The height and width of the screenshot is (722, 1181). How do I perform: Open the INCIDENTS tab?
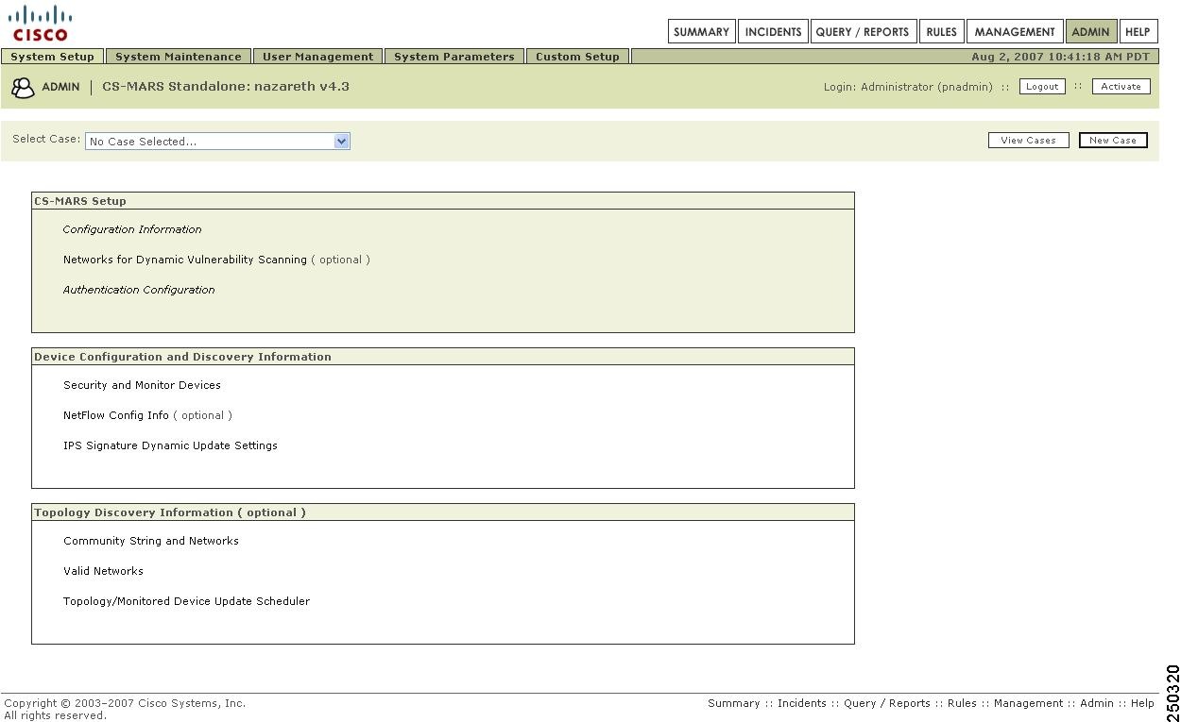tap(773, 31)
